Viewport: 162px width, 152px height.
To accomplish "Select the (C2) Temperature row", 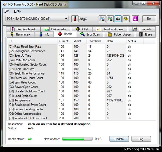I will pos(81,100).
